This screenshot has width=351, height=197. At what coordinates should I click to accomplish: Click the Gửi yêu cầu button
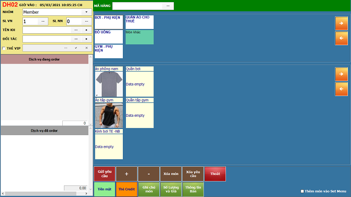tap(104, 174)
